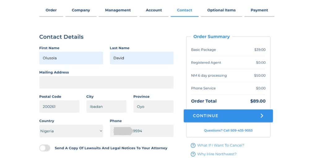Image resolution: width=317 pixels, height=158 pixels.
Task: Toggle sending lawsuit copies to your attorney
Action: pyautogui.click(x=45, y=148)
